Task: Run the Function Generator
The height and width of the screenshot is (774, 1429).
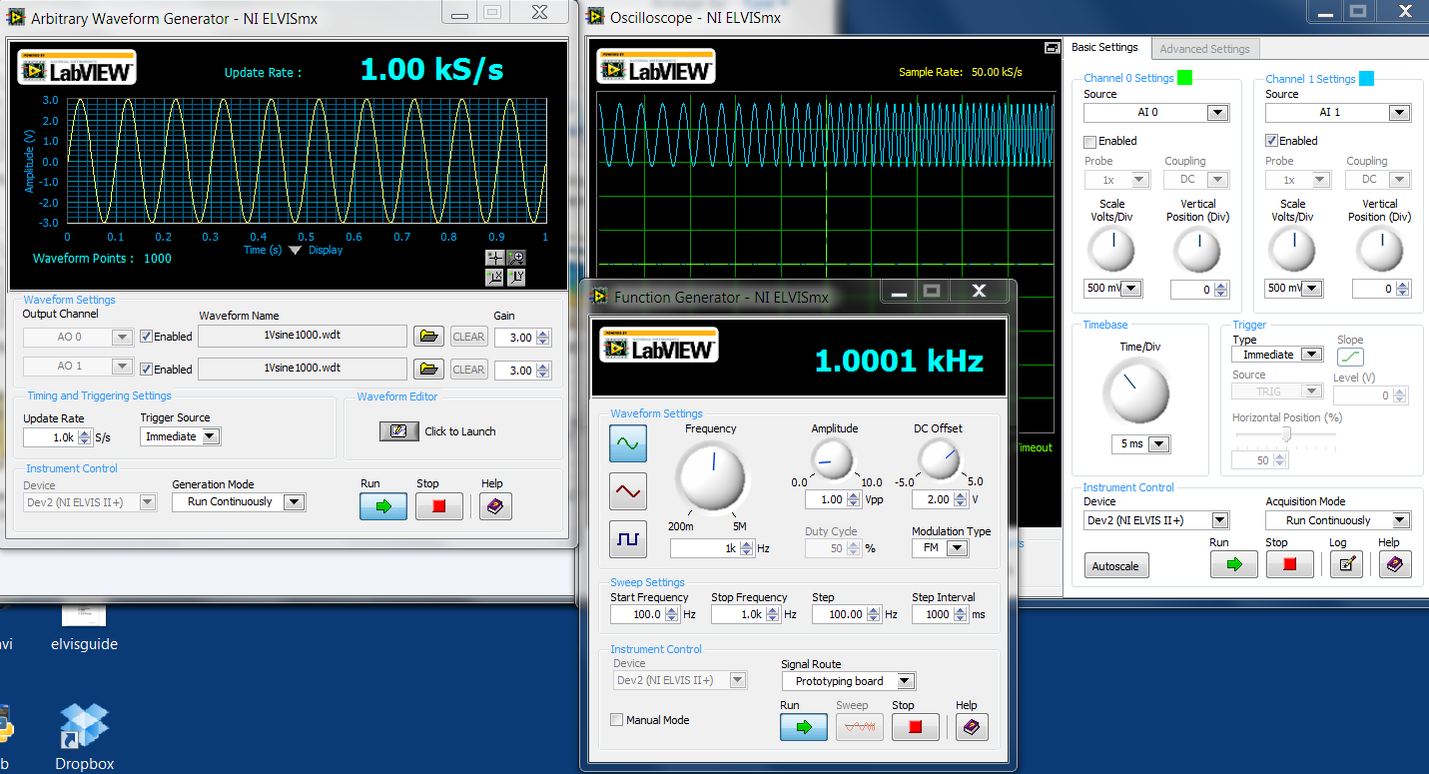Action: pos(804,727)
